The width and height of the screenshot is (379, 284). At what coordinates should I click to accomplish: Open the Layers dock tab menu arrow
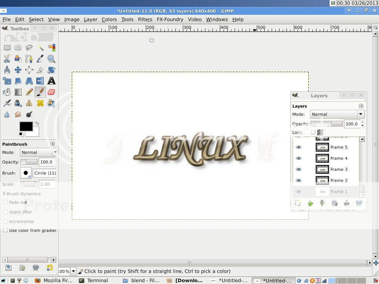[x=361, y=106]
